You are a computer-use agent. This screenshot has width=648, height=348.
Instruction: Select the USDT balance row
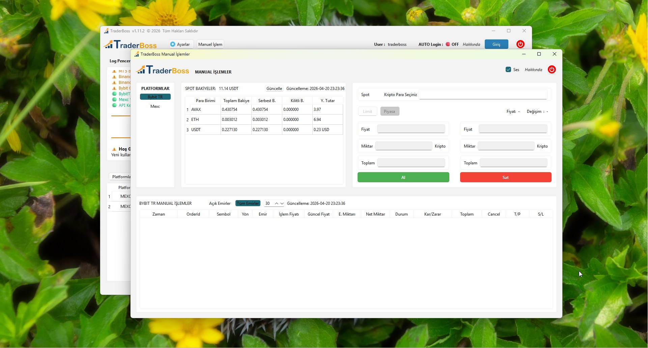pos(264,130)
